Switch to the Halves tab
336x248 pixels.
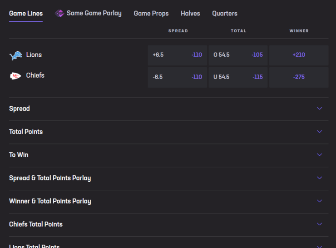pos(190,14)
